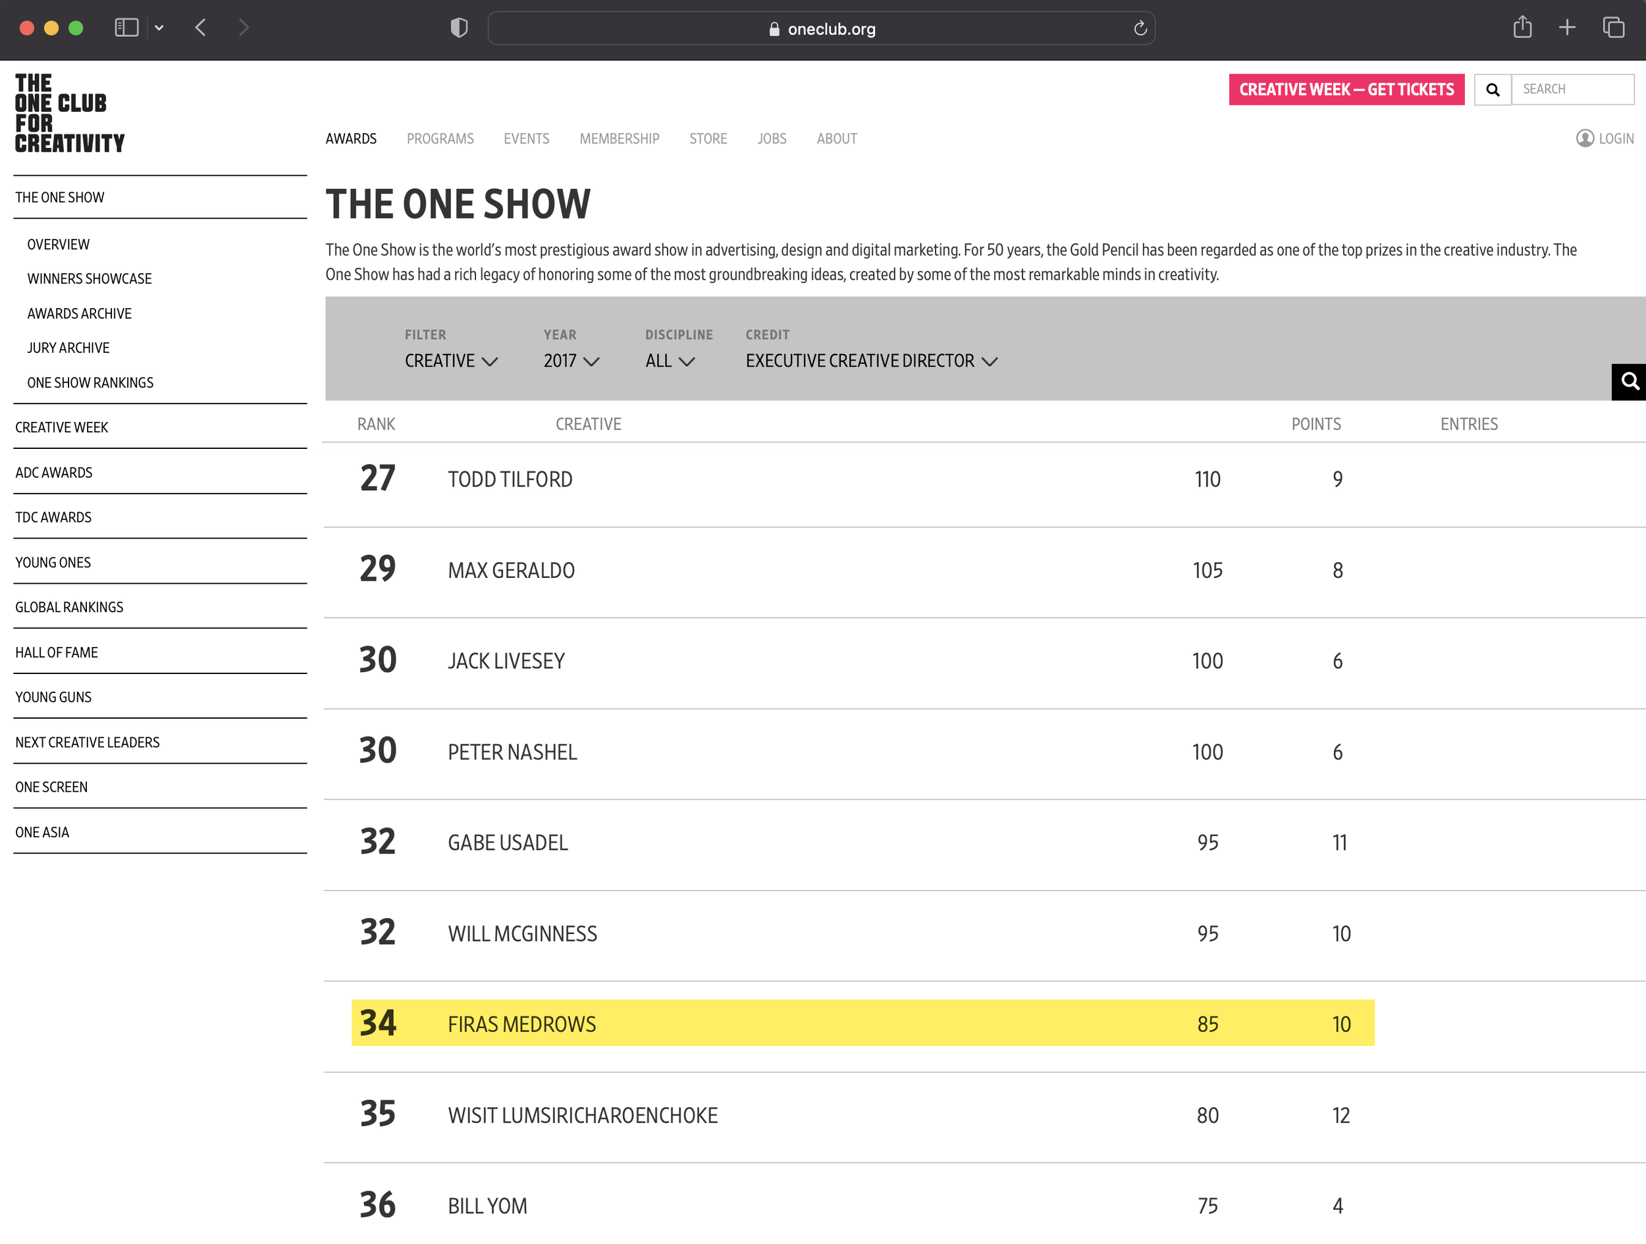Click the Login user icon

click(1584, 138)
